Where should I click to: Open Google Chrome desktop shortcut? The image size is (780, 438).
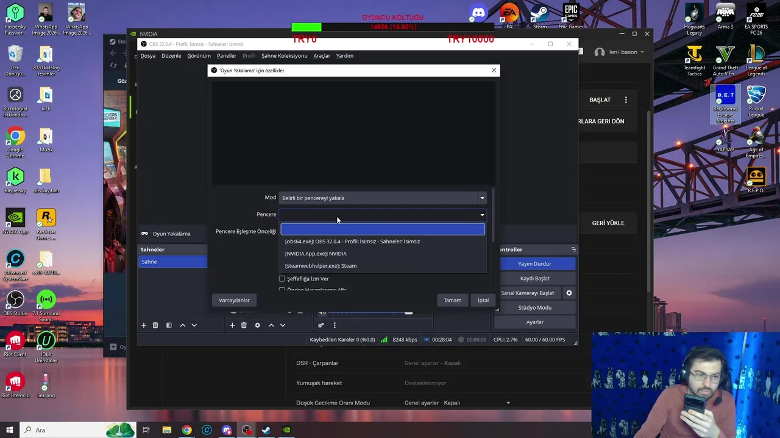pos(15,143)
